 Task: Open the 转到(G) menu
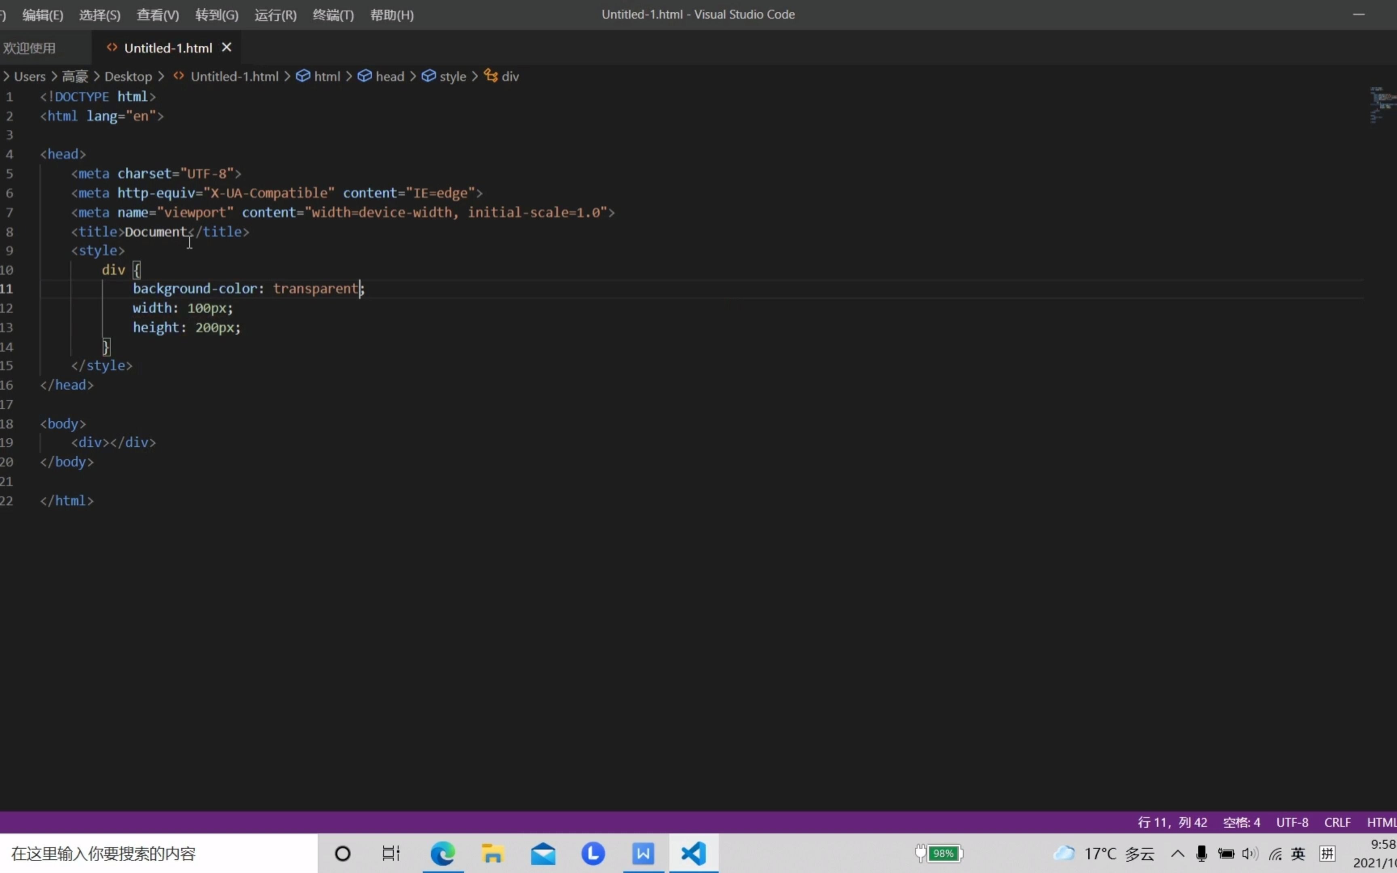coord(217,15)
